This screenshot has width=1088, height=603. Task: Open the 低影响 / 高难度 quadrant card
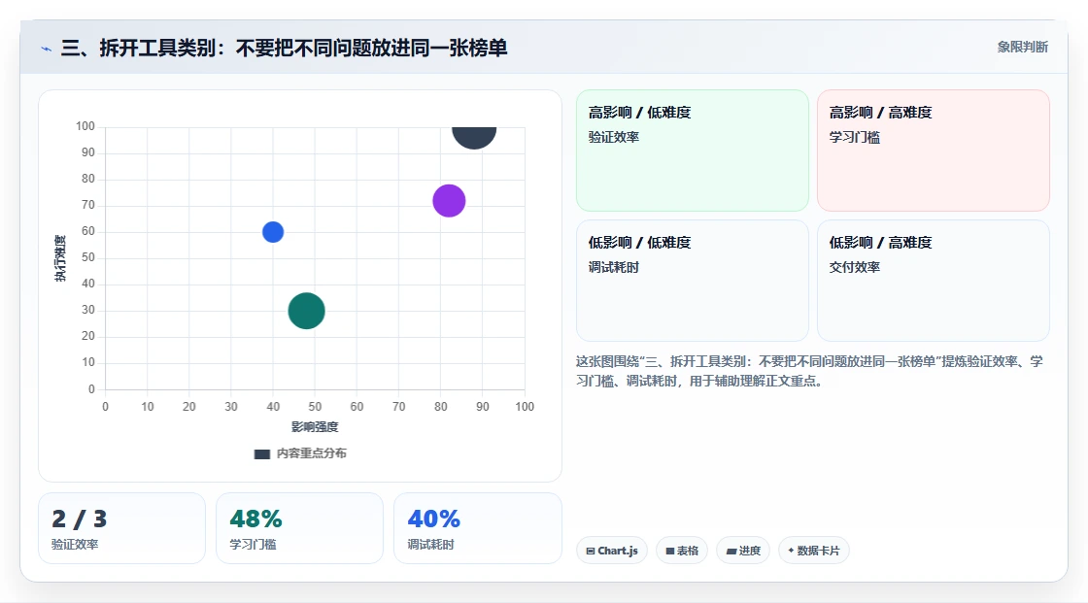coord(934,281)
